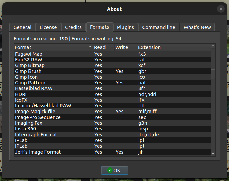The width and height of the screenshot is (229, 181).
Task: Select the Gimp Bitmap row
Action: pyautogui.click(x=112, y=65)
